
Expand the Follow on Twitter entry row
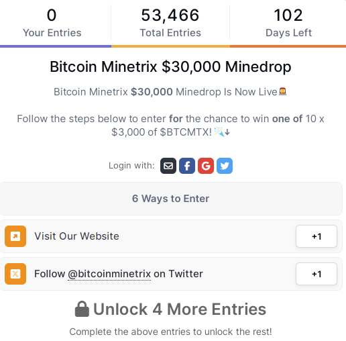coord(171,274)
